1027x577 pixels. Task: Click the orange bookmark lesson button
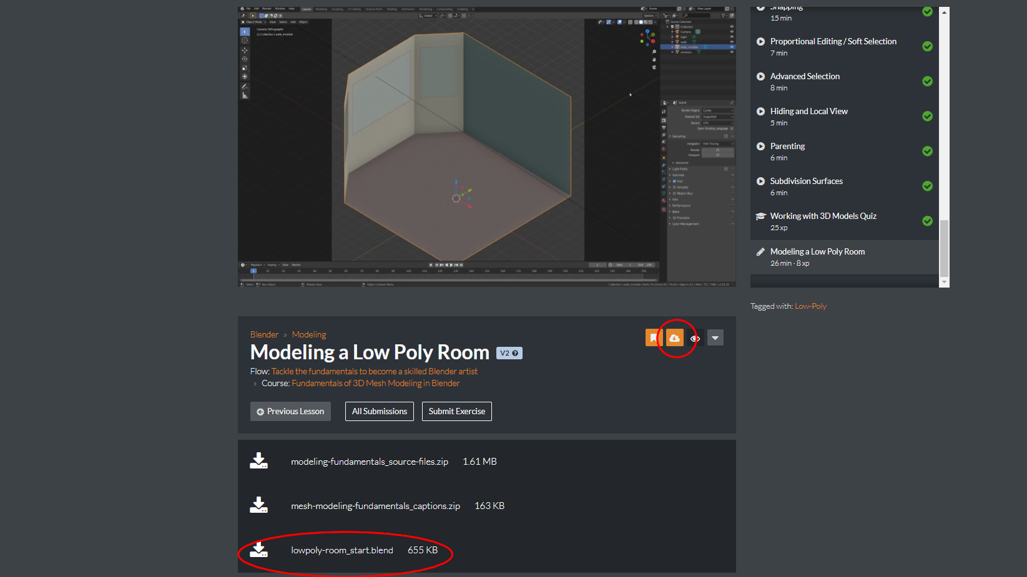(x=654, y=337)
